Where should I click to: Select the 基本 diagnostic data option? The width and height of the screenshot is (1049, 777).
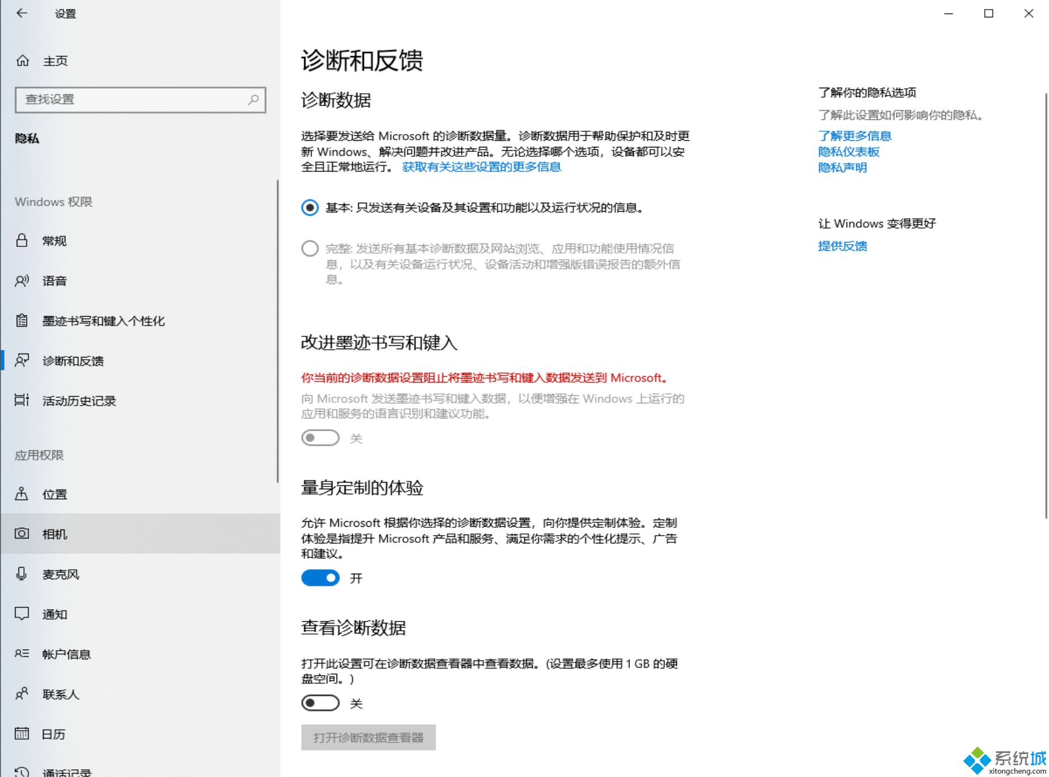click(310, 208)
